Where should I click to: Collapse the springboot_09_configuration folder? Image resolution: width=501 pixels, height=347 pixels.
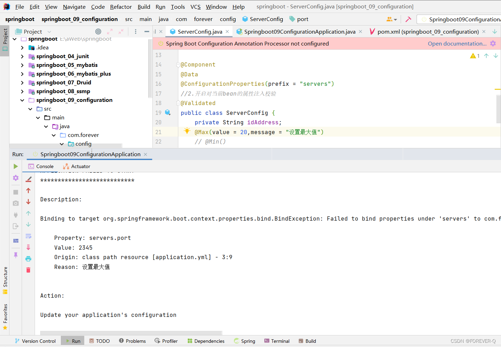tap(22, 100)
